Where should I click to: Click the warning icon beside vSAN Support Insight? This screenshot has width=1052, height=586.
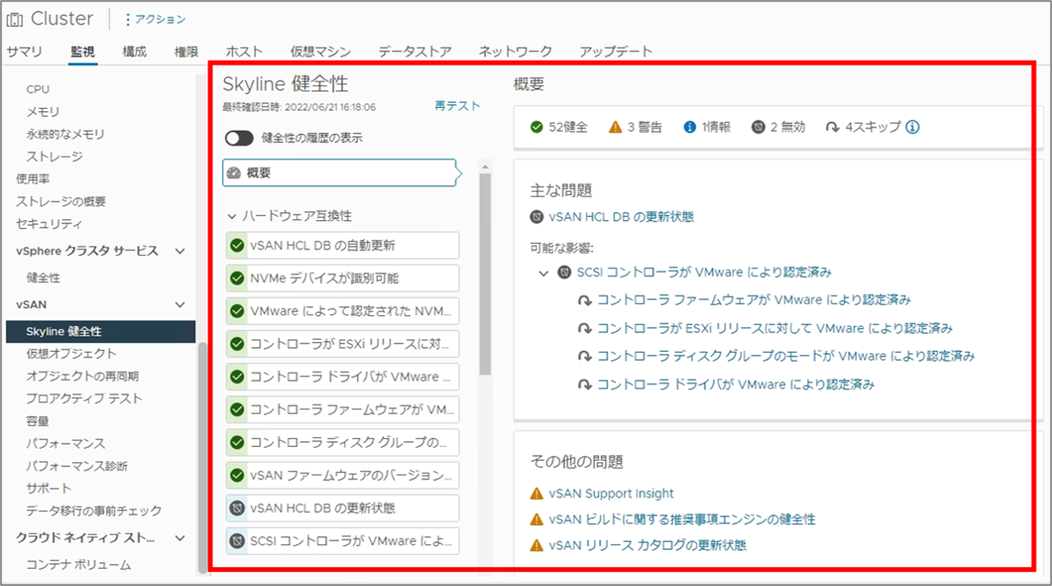[x=537, y=494]
